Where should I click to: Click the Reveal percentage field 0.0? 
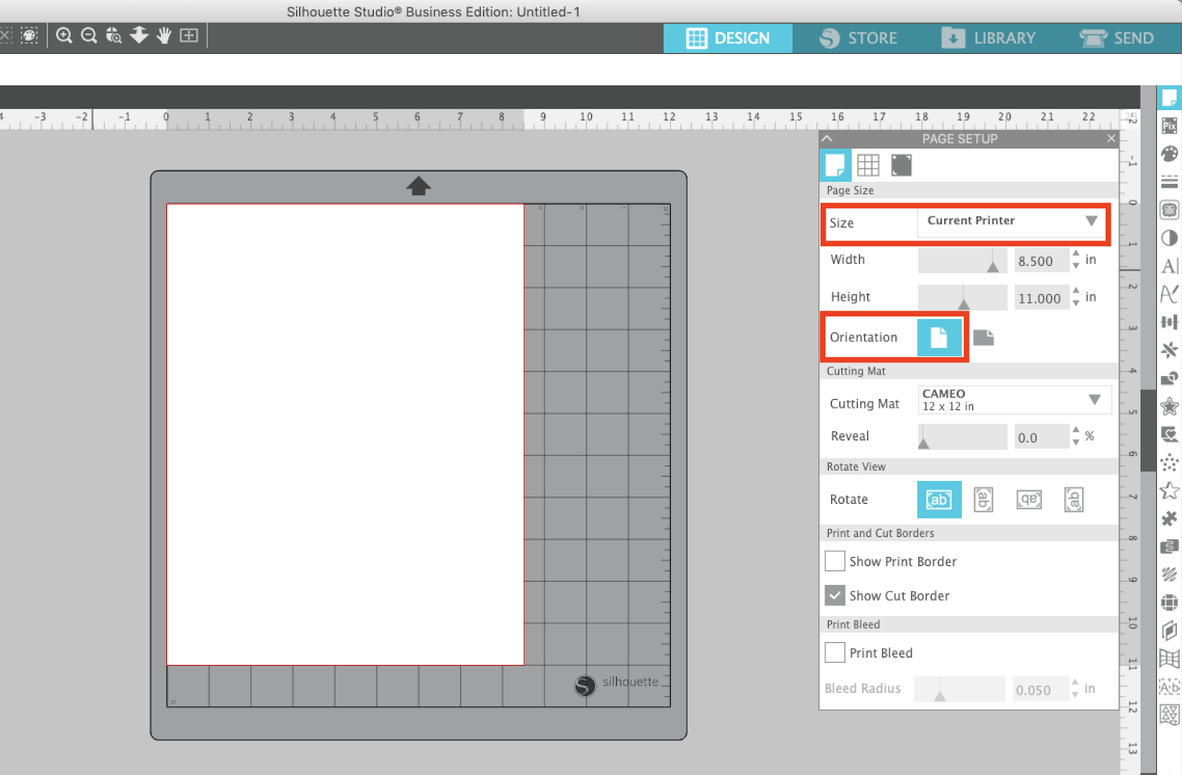click(1041, 437)
